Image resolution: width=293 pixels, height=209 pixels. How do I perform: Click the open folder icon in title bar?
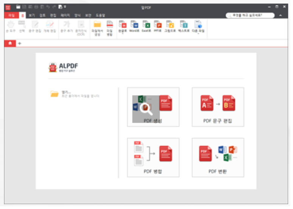pyautogui.click(x=18, y=7)
